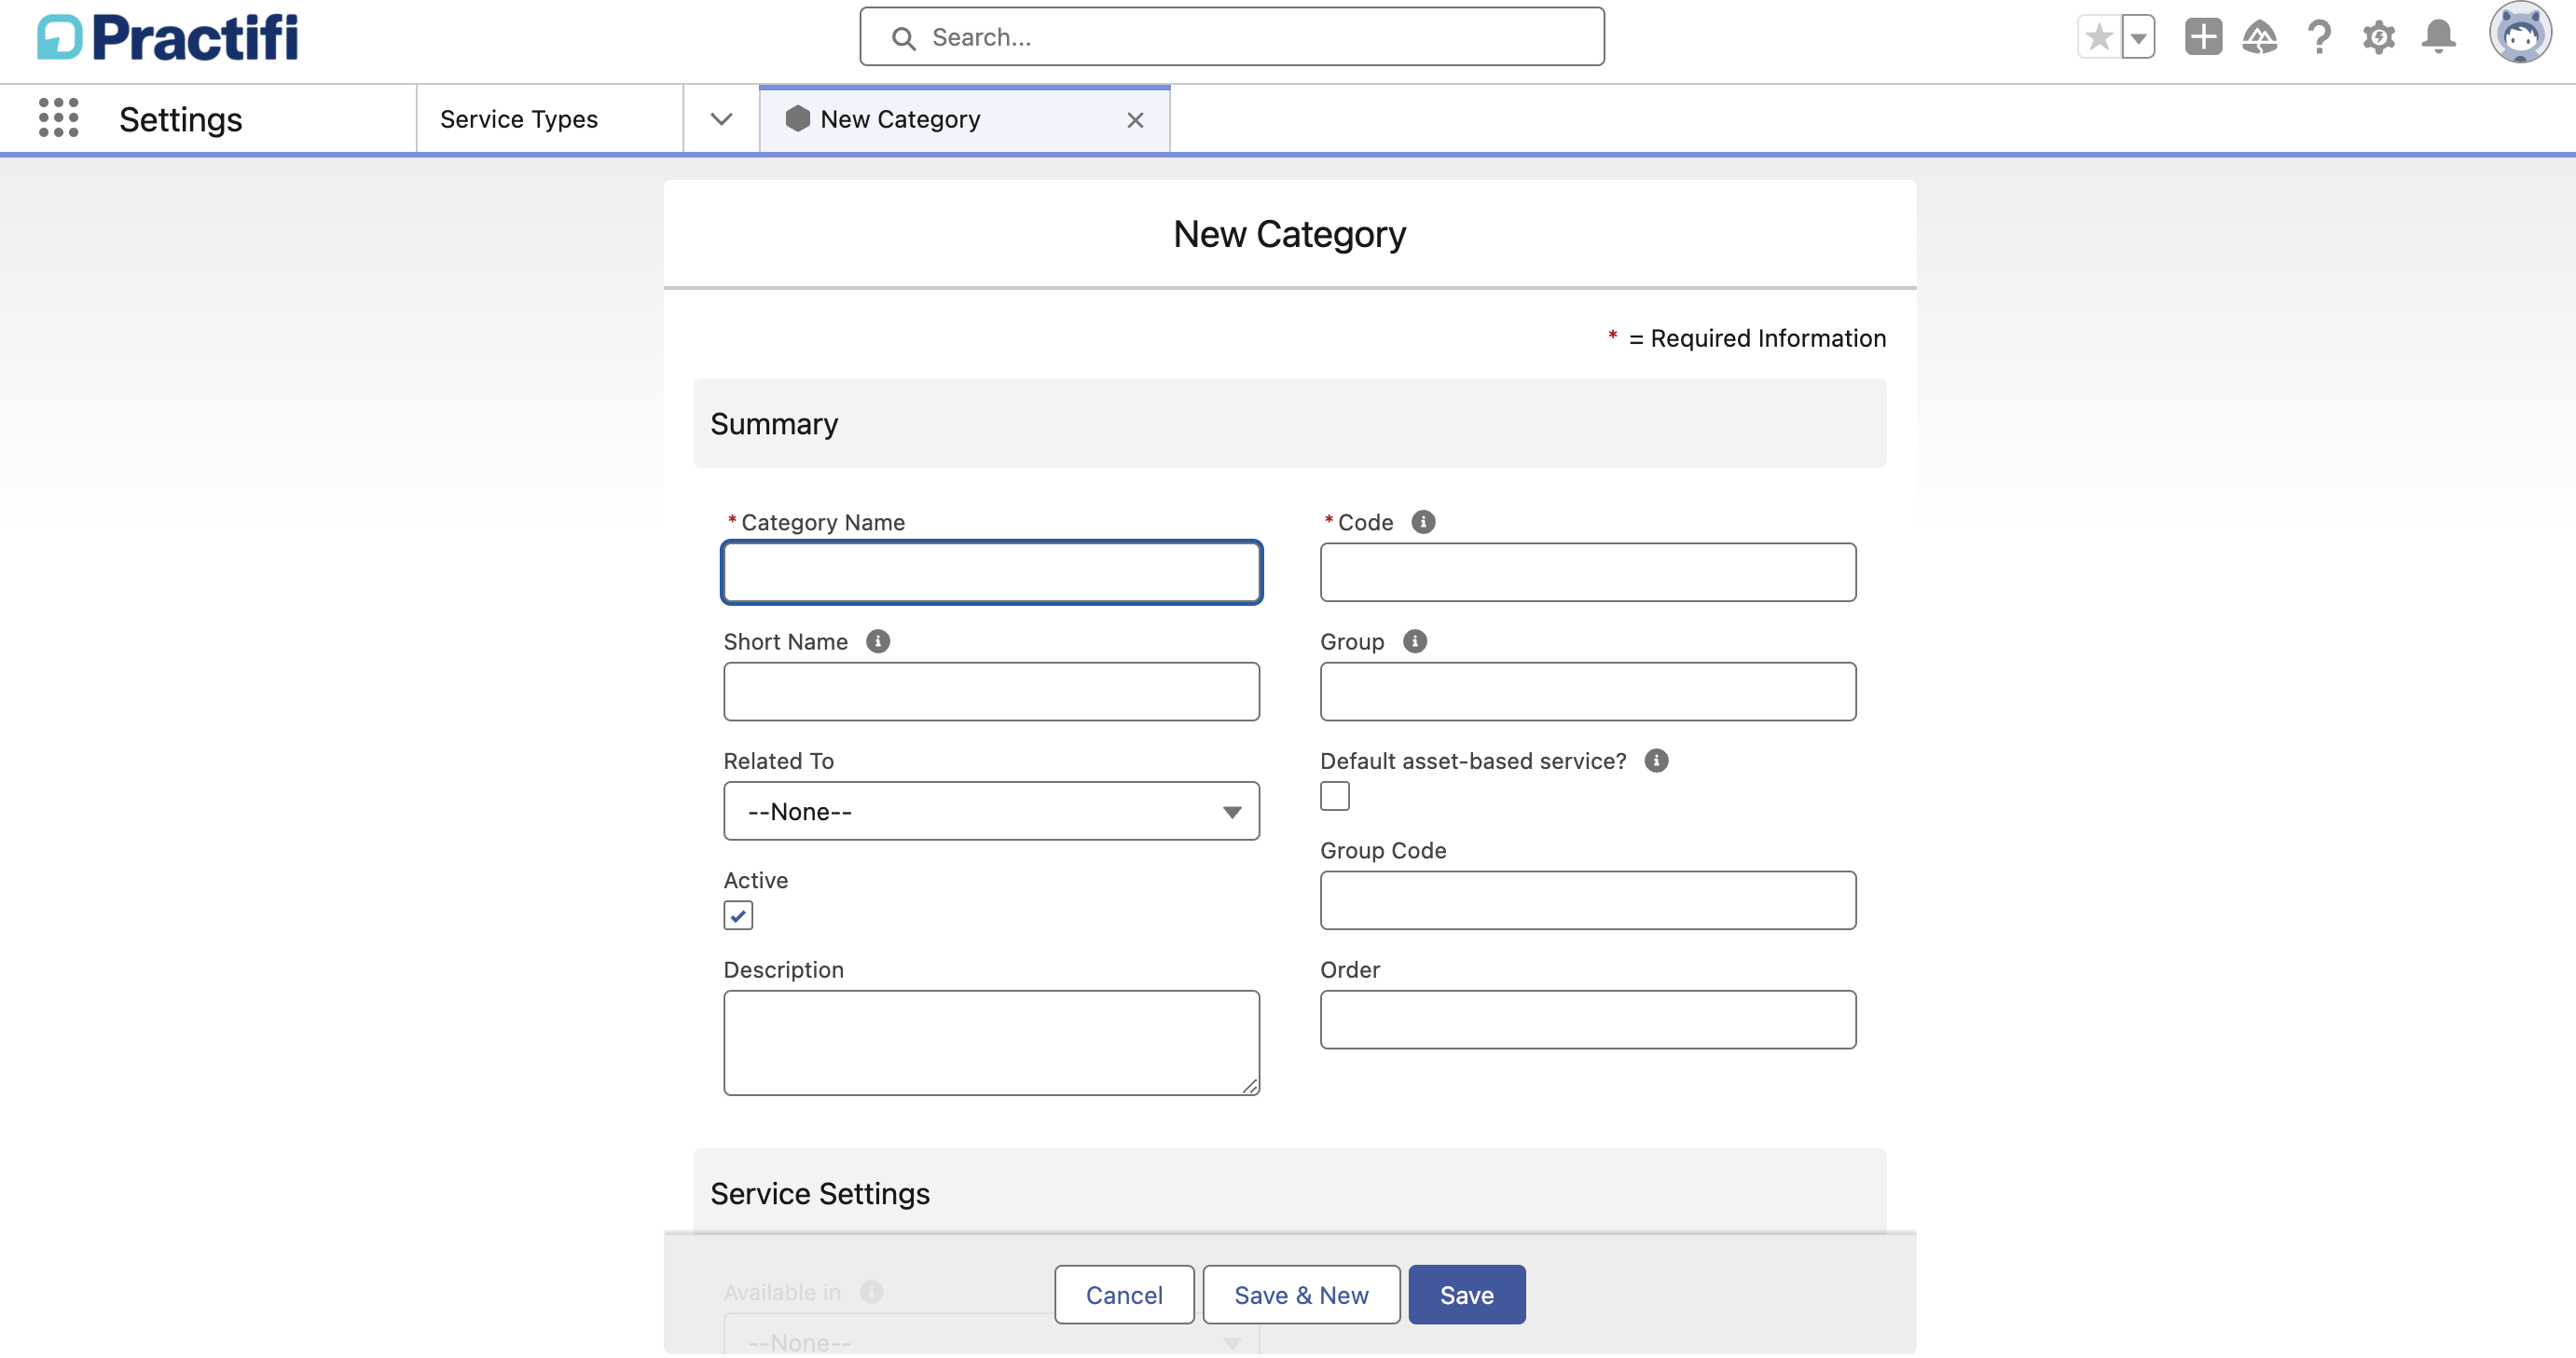Click the Group Code input field
This screenshot has height=1358, width=2576.
pos(1588,900)
